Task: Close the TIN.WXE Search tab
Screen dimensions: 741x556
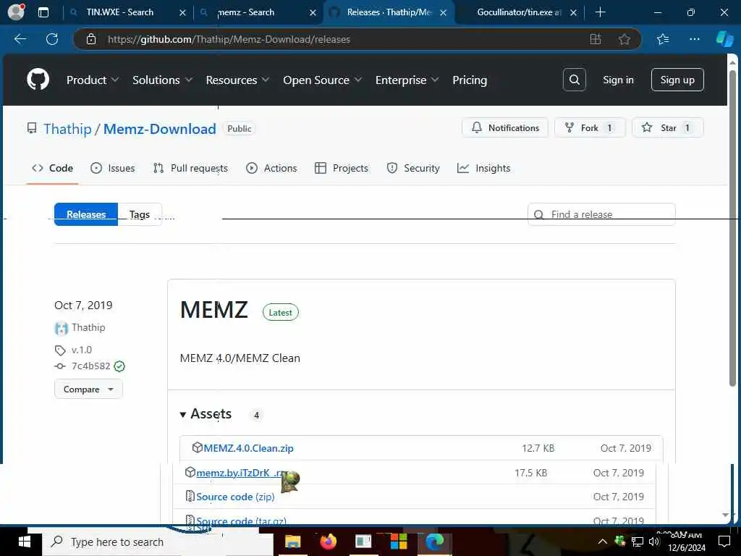Action: click(x=183, y=13)
